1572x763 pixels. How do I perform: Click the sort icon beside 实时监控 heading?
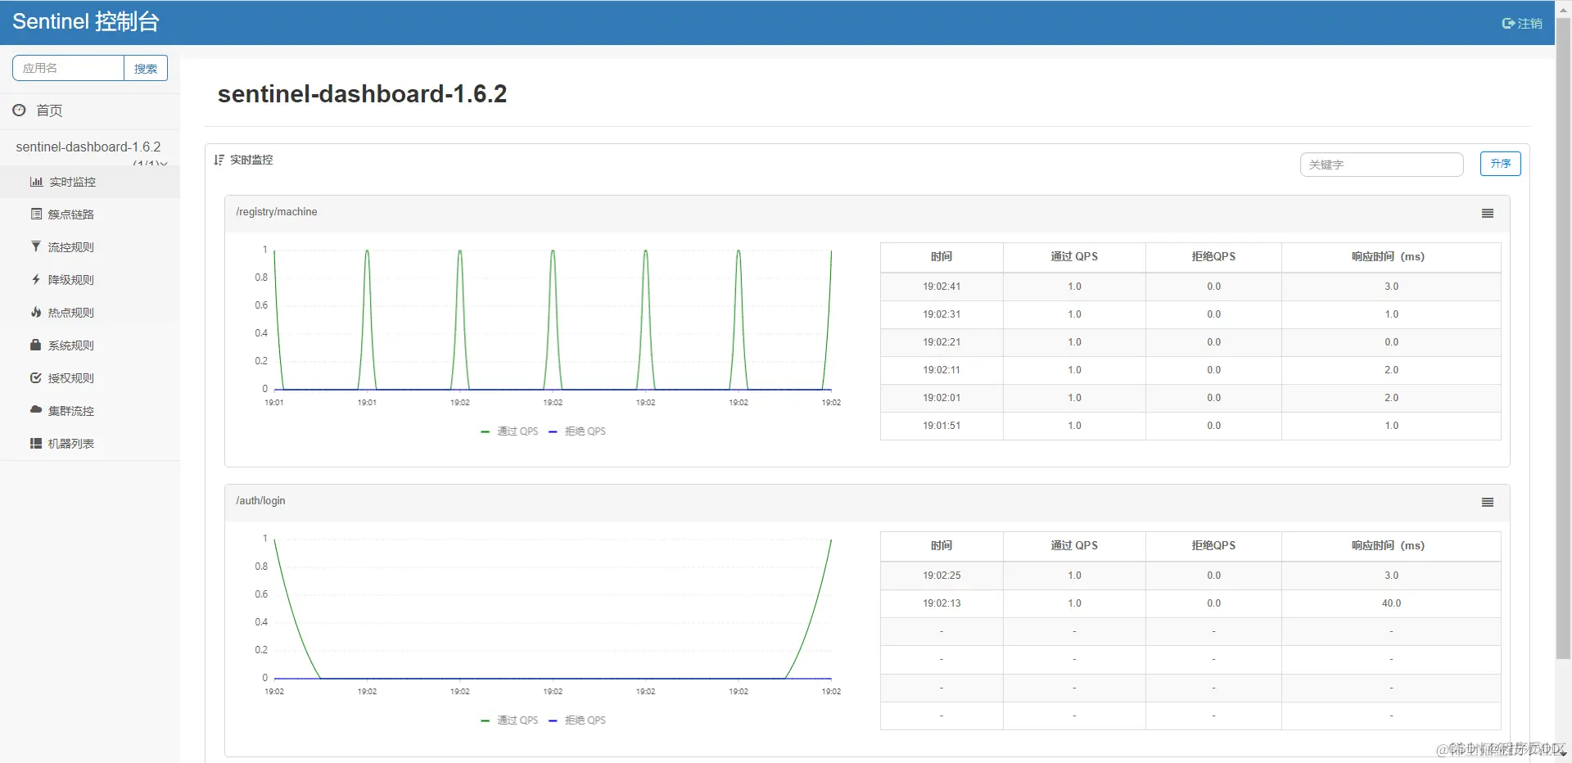pyautogui.click(x=219, y=160)
